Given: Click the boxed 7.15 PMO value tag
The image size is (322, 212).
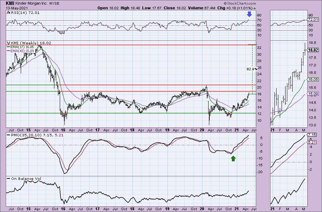Looking at the screenshot, I should point(312,135).
